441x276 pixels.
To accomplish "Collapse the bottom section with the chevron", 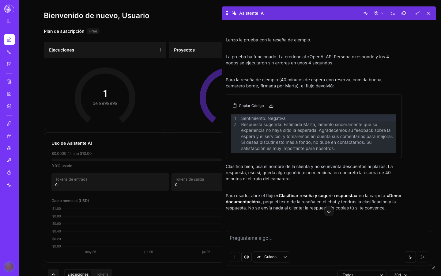I will tap(53, 274).
